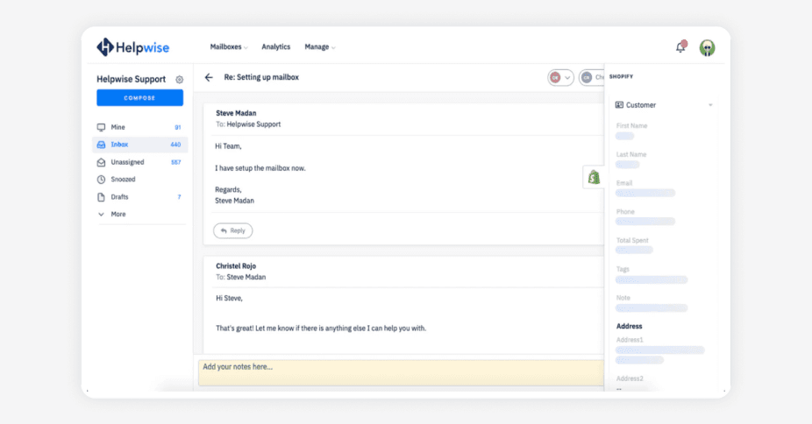Click the 'Helpwise Support' mailbox title
Viewport: 812px width, 424px height.
pyautogui.click(x=131, y=79)
